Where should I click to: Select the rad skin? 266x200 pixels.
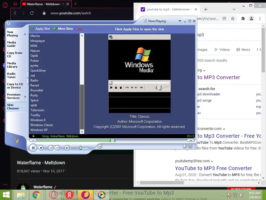32,75
